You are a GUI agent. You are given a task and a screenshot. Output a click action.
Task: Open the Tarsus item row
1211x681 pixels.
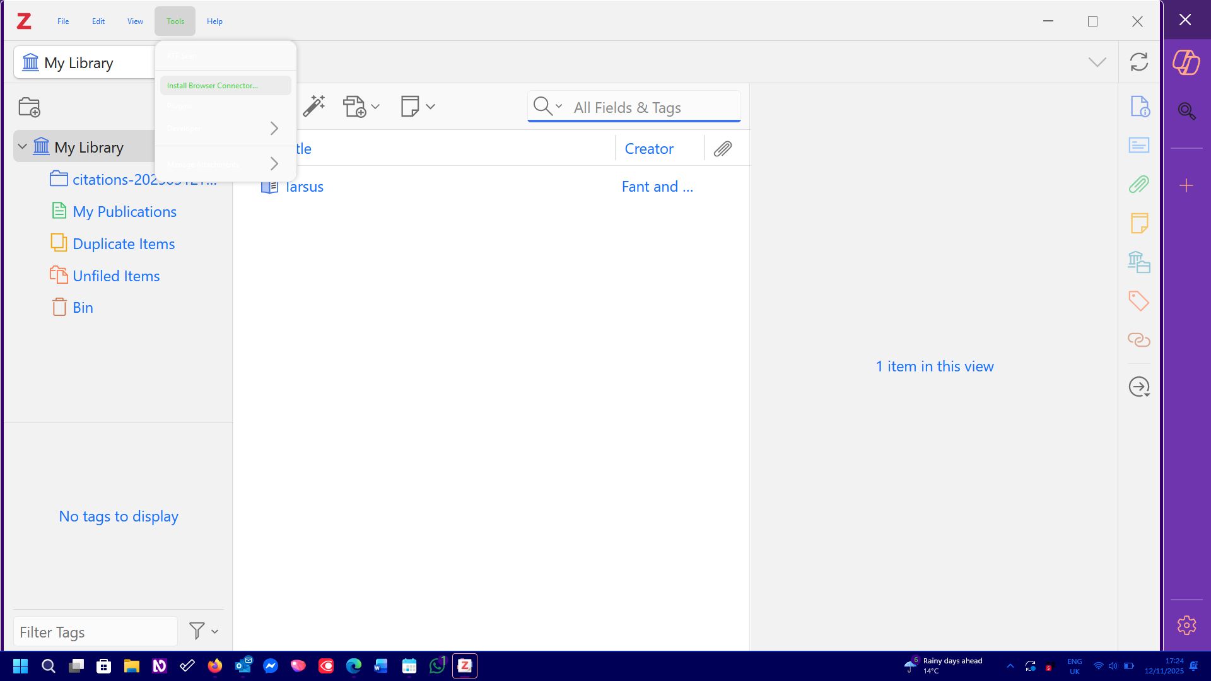click(x=304, y=187)
